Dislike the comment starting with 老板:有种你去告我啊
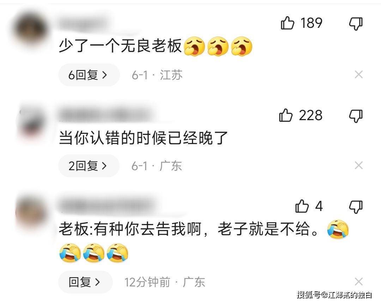Image resolution: width=381 pixels, height=303 pixels. [x=356, y=207]
